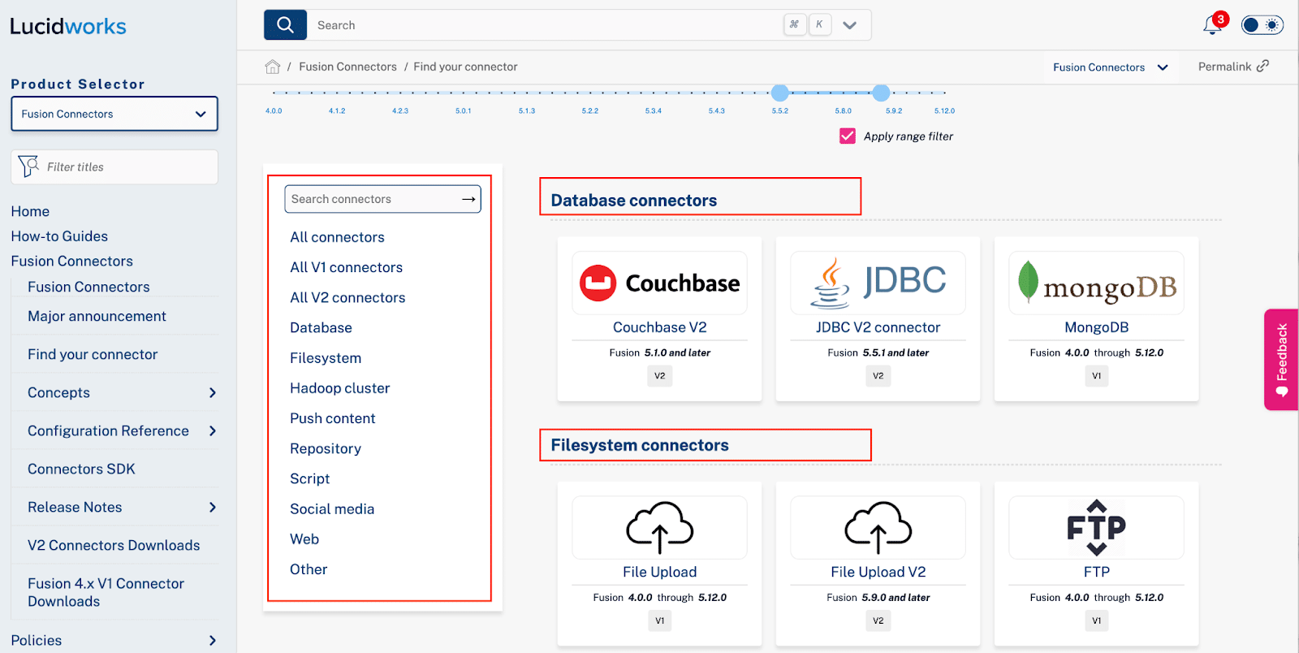Select the Social media category
This screenshot has width=1299, height=653.
coord(332,509)
